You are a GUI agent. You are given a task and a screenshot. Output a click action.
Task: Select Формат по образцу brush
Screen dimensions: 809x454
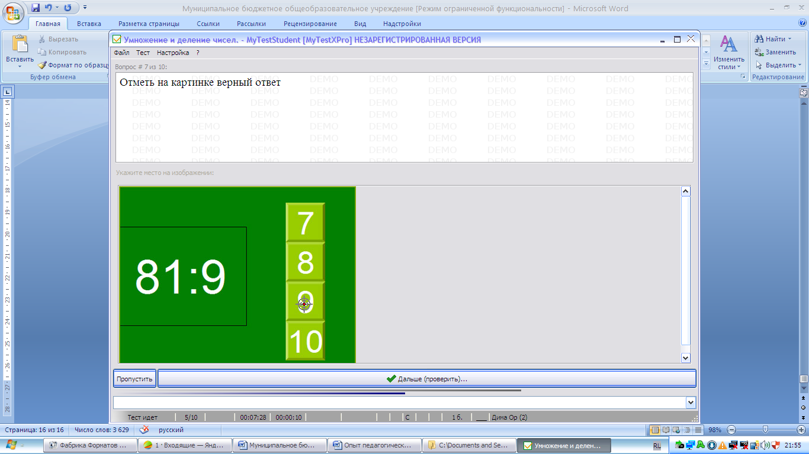click(73, 65)
